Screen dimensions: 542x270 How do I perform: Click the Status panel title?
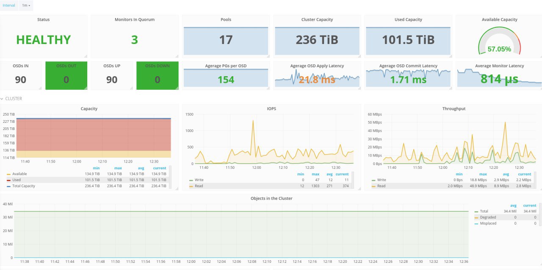click(x=43, y=19)
